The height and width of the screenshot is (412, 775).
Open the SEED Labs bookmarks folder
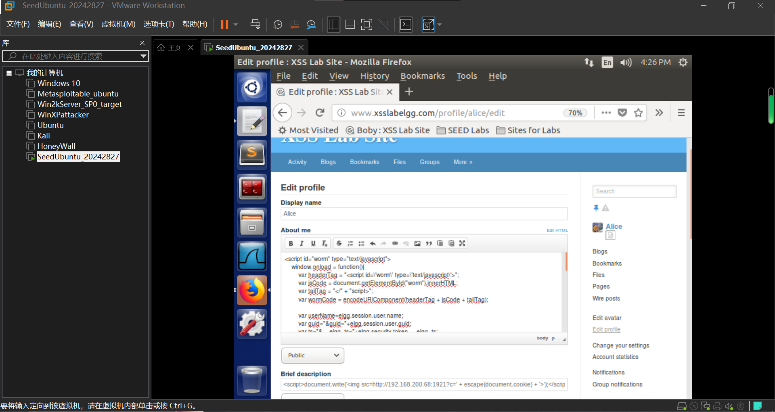pyautogui.click(x=463, y=130)
